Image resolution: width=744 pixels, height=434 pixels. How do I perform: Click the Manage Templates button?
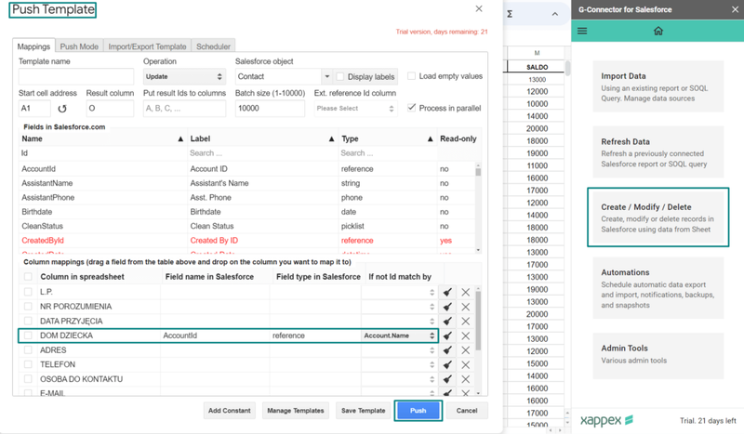(x=295, y=411)
